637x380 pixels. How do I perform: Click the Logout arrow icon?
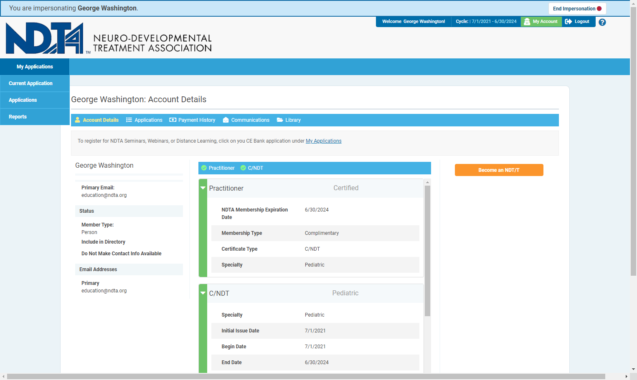pos(568,22)
